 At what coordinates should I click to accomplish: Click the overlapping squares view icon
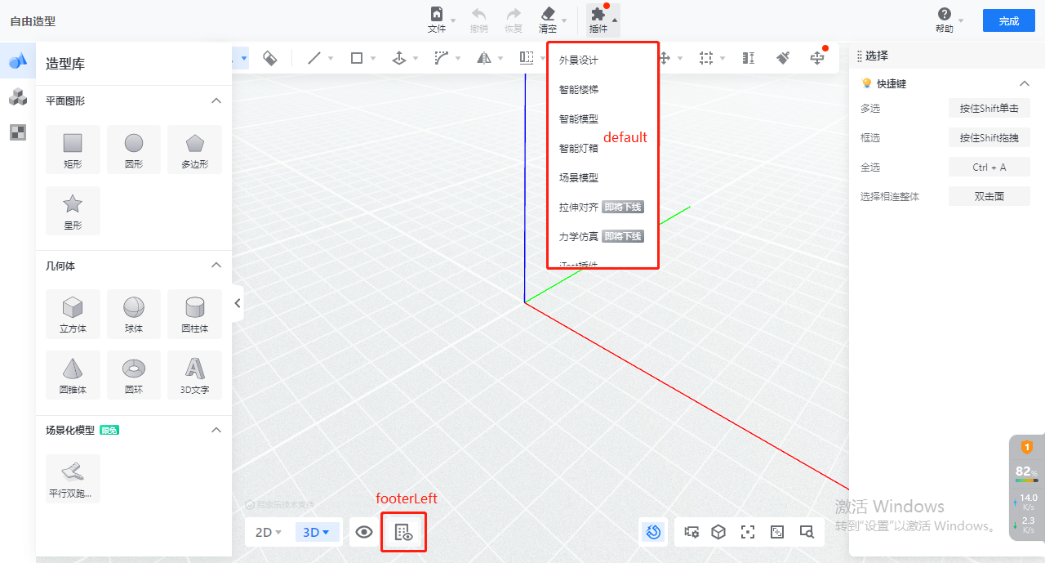pos(777,532)
